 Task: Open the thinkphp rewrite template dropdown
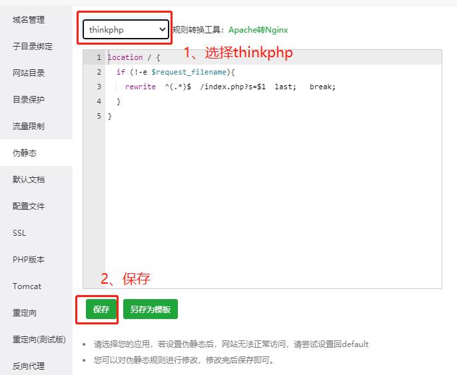(125, 29)
